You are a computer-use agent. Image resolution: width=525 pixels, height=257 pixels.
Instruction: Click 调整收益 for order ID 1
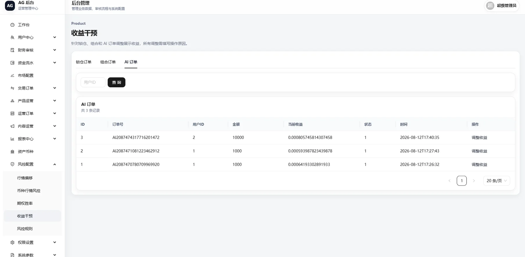[x=480, y=164]
